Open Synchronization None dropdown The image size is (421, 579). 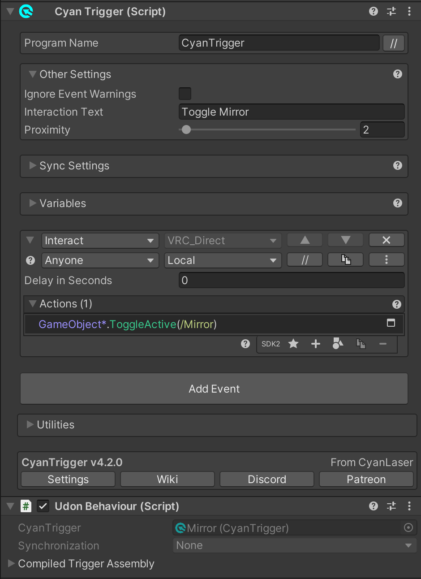coord(295,545)
